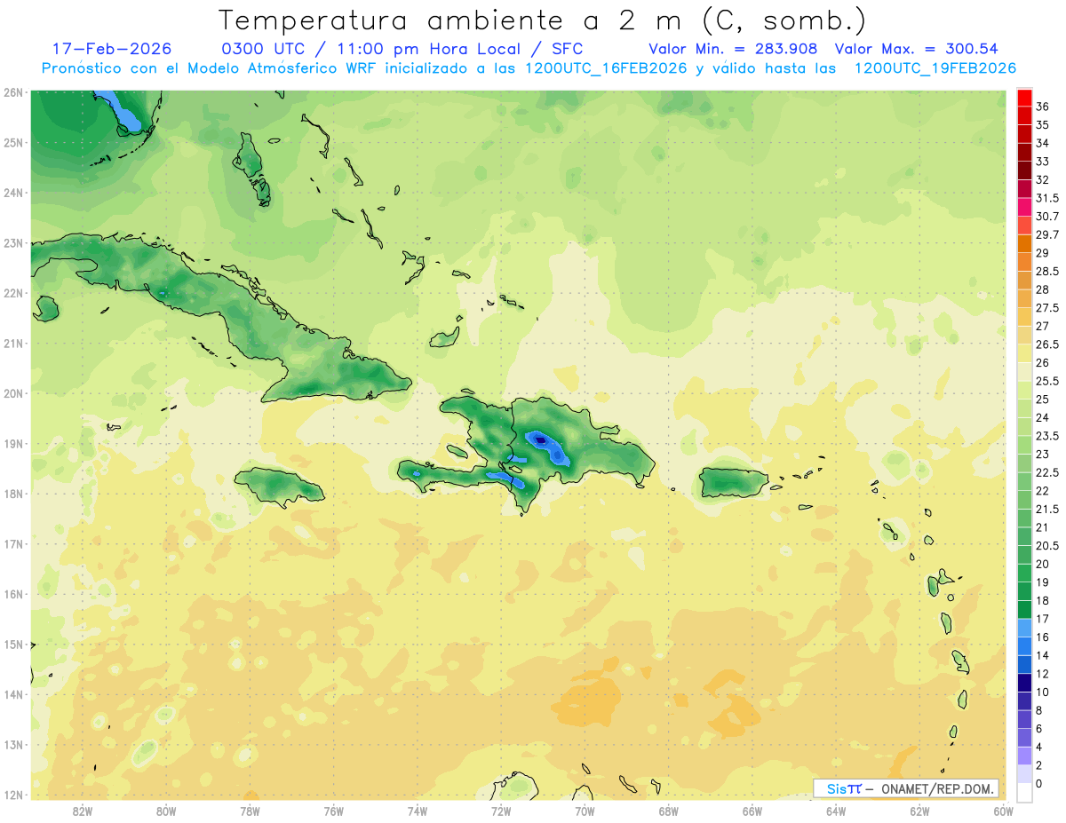The width and height of the screenshot is (1066, 823).
Task: Click the '80W' longitude label
Action: coord(165,811)
